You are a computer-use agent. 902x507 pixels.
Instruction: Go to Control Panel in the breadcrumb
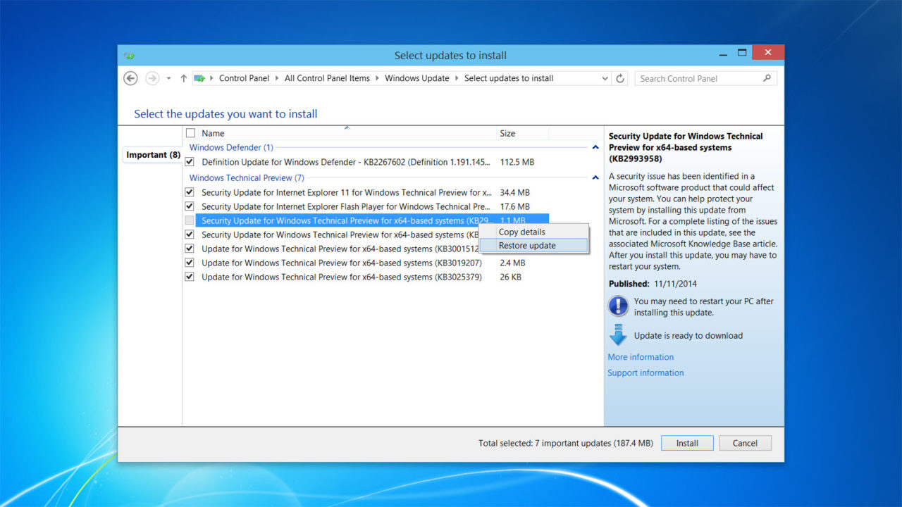click(x=244, y=78)
